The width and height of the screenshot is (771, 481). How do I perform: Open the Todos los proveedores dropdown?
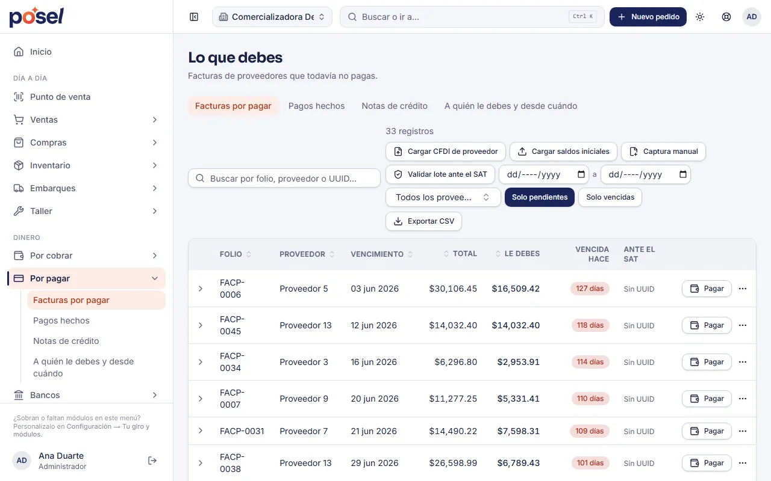click(x=443, y=197)
